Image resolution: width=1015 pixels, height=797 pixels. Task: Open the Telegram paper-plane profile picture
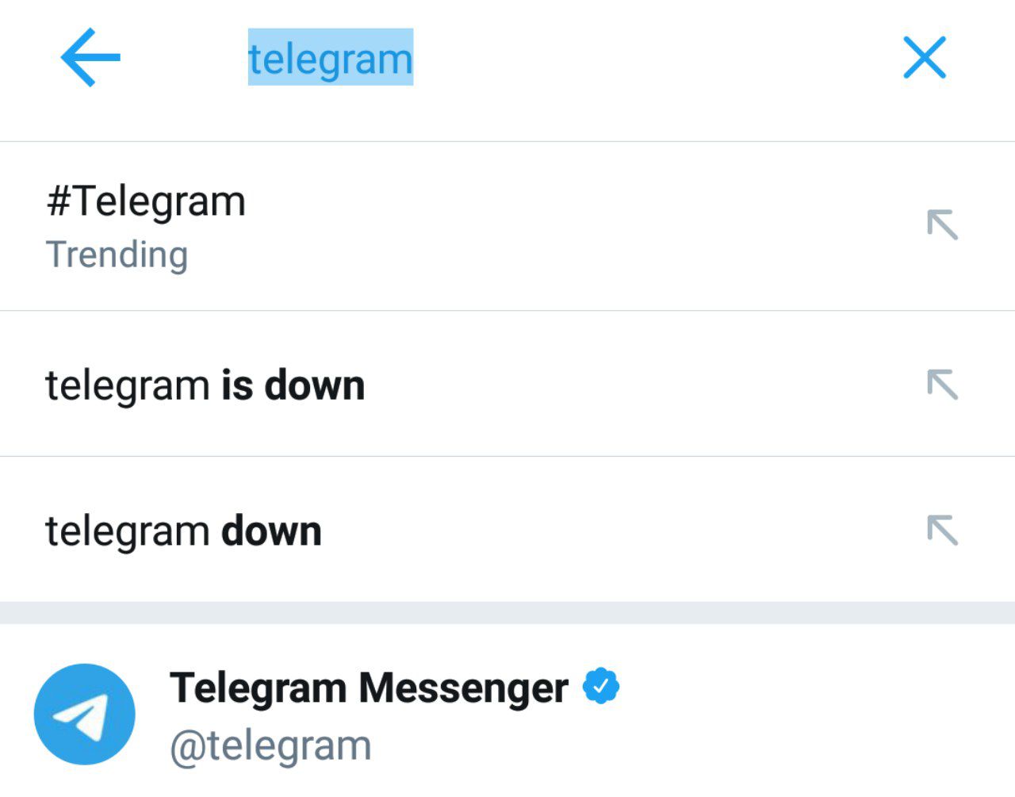(85, 714)
